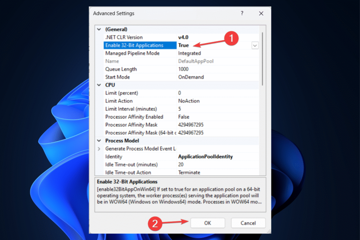Click the OK button

[x=207, y=223]
